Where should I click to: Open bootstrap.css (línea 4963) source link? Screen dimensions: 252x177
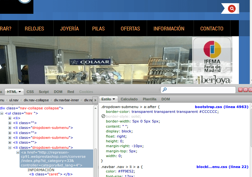coord(222,107)
